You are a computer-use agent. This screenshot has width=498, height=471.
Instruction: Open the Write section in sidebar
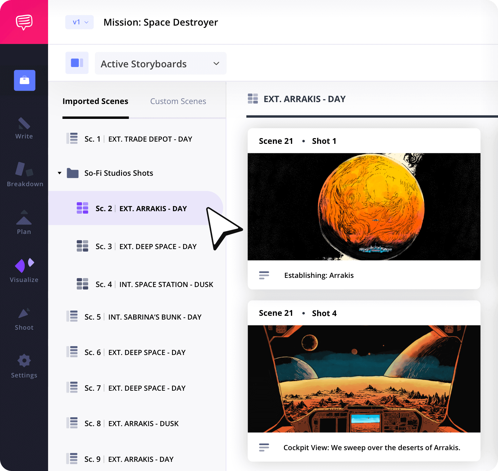pyautogui.click(x=24, y=128)
